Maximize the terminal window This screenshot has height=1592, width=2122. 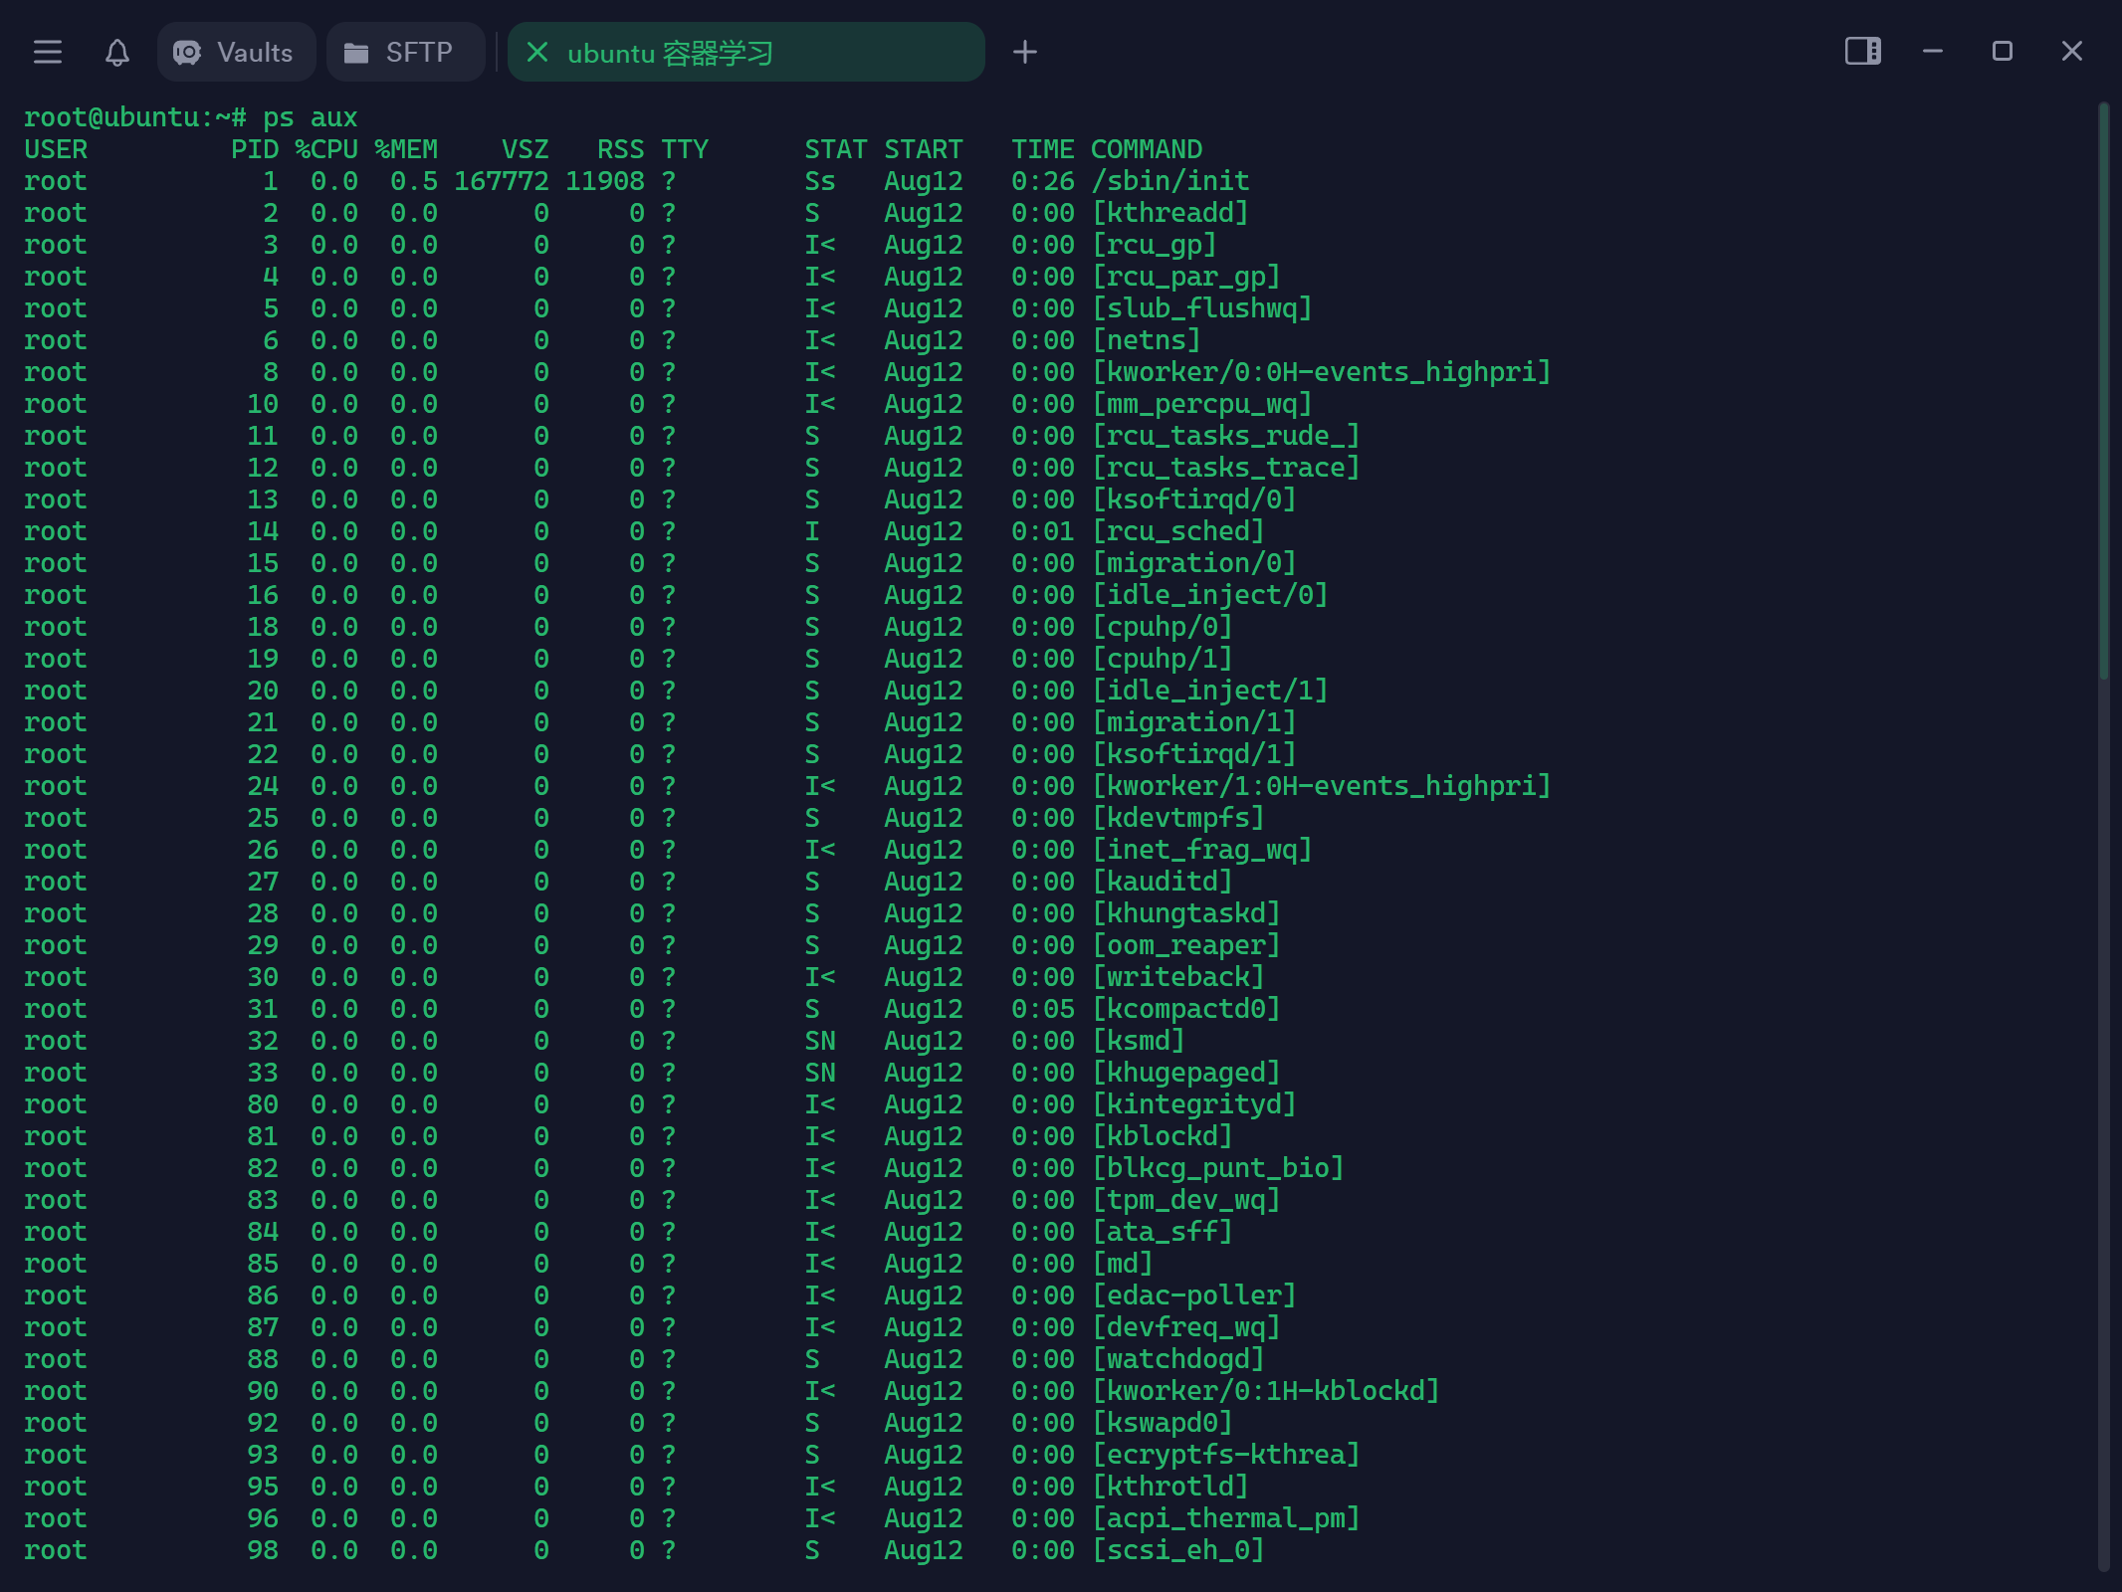tap(2003, 51)
